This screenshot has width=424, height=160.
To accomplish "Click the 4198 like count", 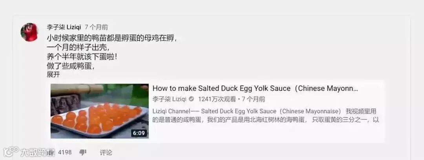I will click(65, 153).
